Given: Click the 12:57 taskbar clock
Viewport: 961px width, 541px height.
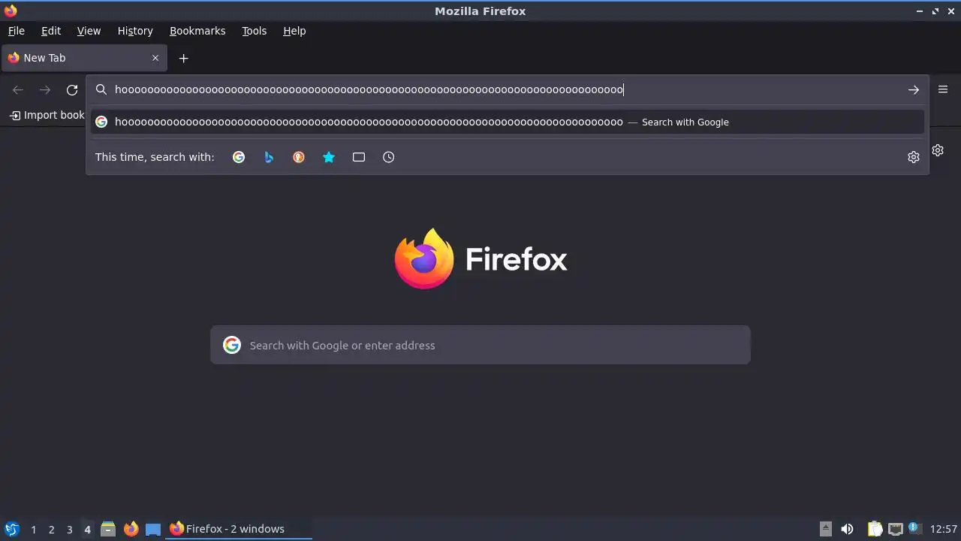Looking at the screenshot, I should tap(944, 529).
